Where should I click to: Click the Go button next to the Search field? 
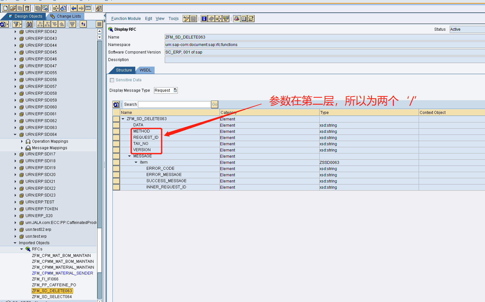pos(214,104)
